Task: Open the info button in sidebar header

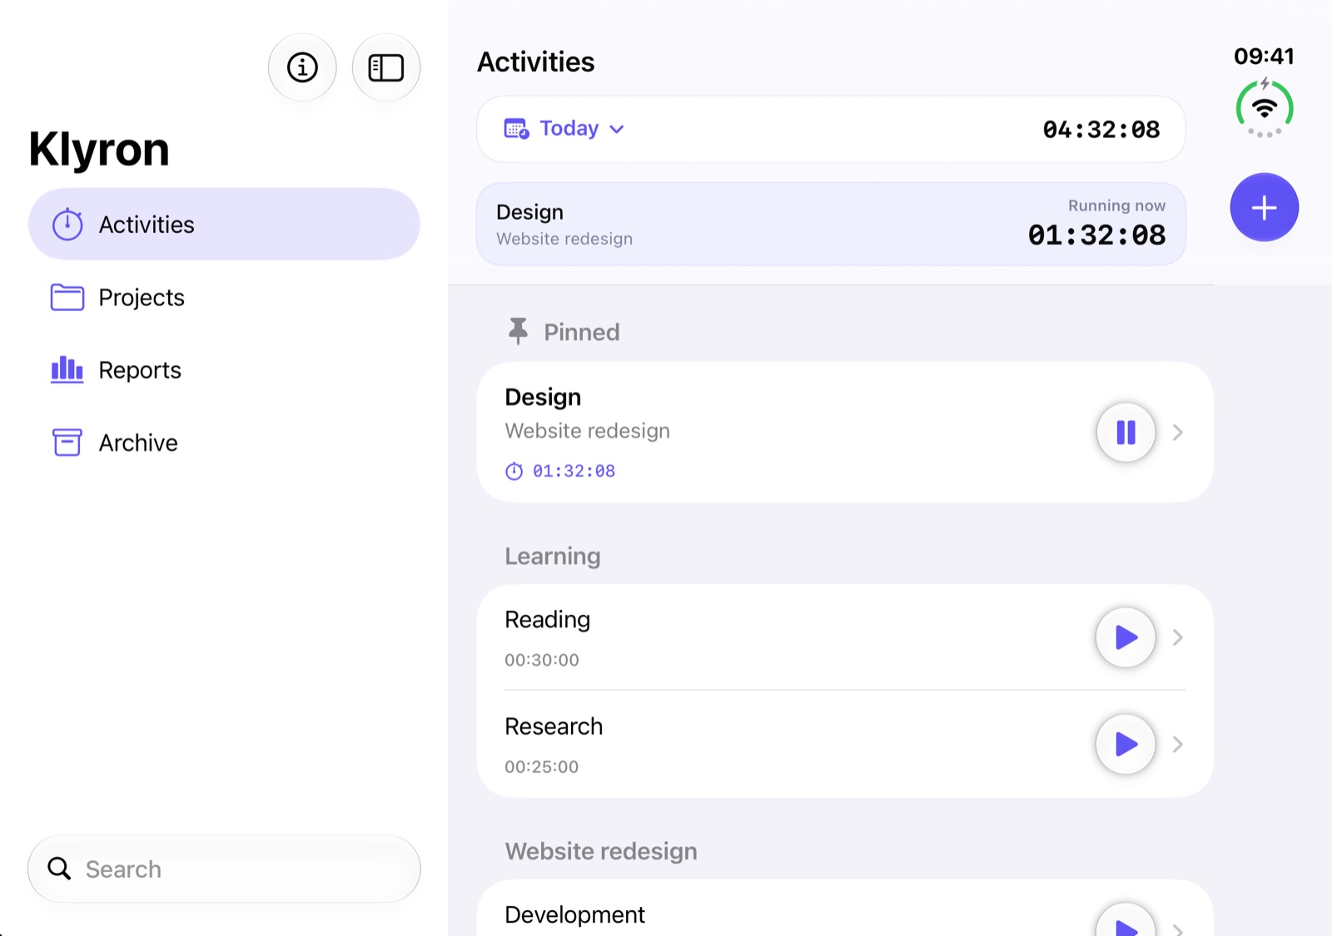Action: tap(302, 67)
